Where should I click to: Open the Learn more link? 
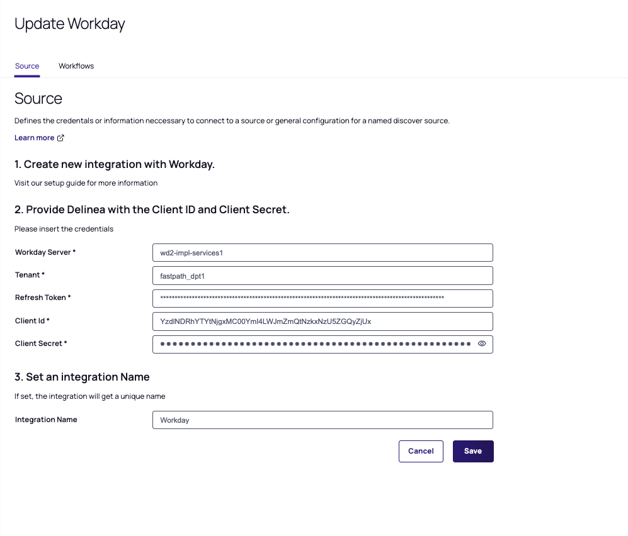point(35,138)
